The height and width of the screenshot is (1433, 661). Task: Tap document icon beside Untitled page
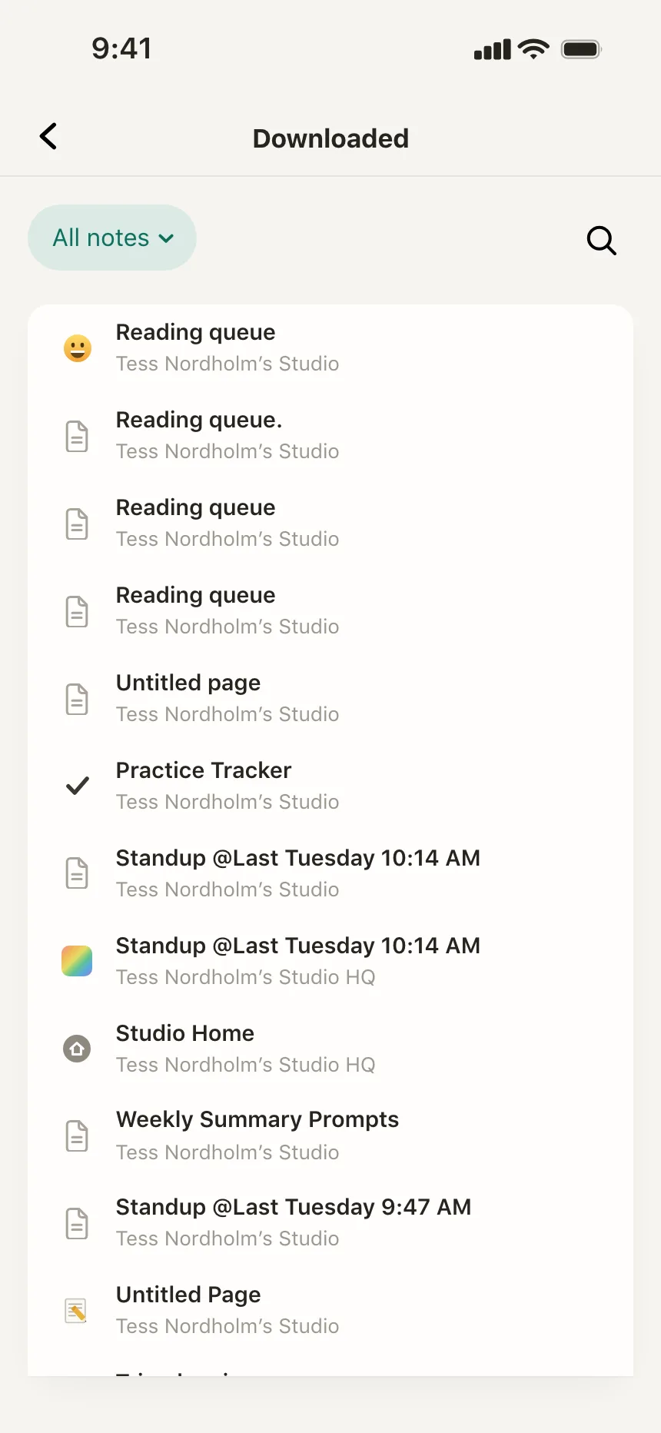coord(77,700)
